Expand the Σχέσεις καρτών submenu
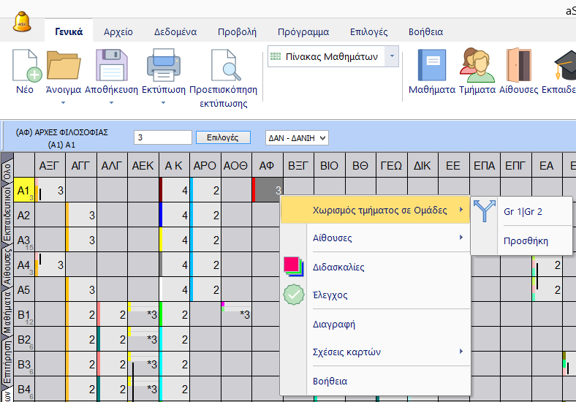This screenshot has width=576, height=402. click(376, 352)
